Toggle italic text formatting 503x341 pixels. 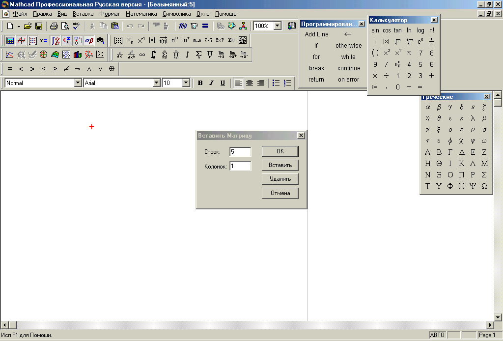point(211,83)
